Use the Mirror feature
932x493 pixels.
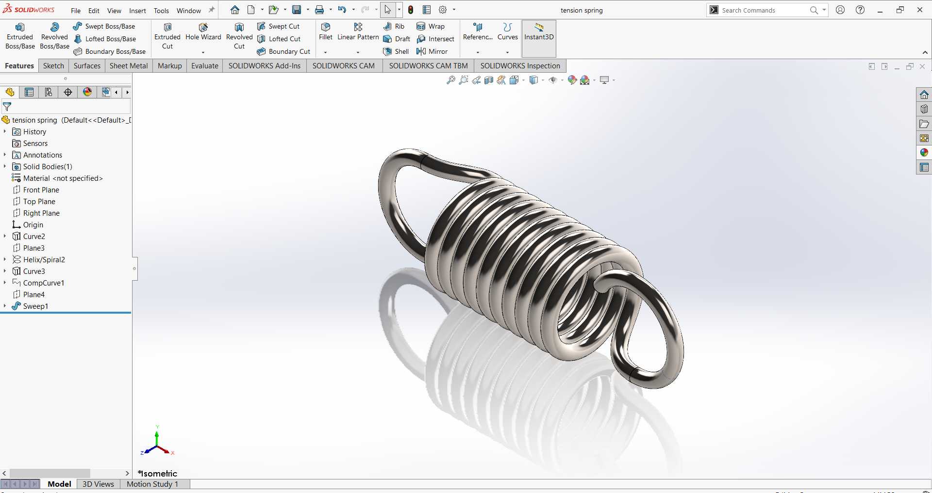[432, 51]
